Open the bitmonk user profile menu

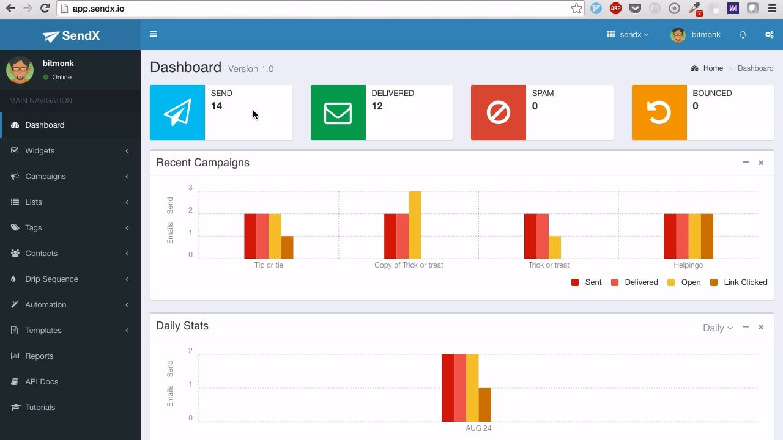[696, 35]
